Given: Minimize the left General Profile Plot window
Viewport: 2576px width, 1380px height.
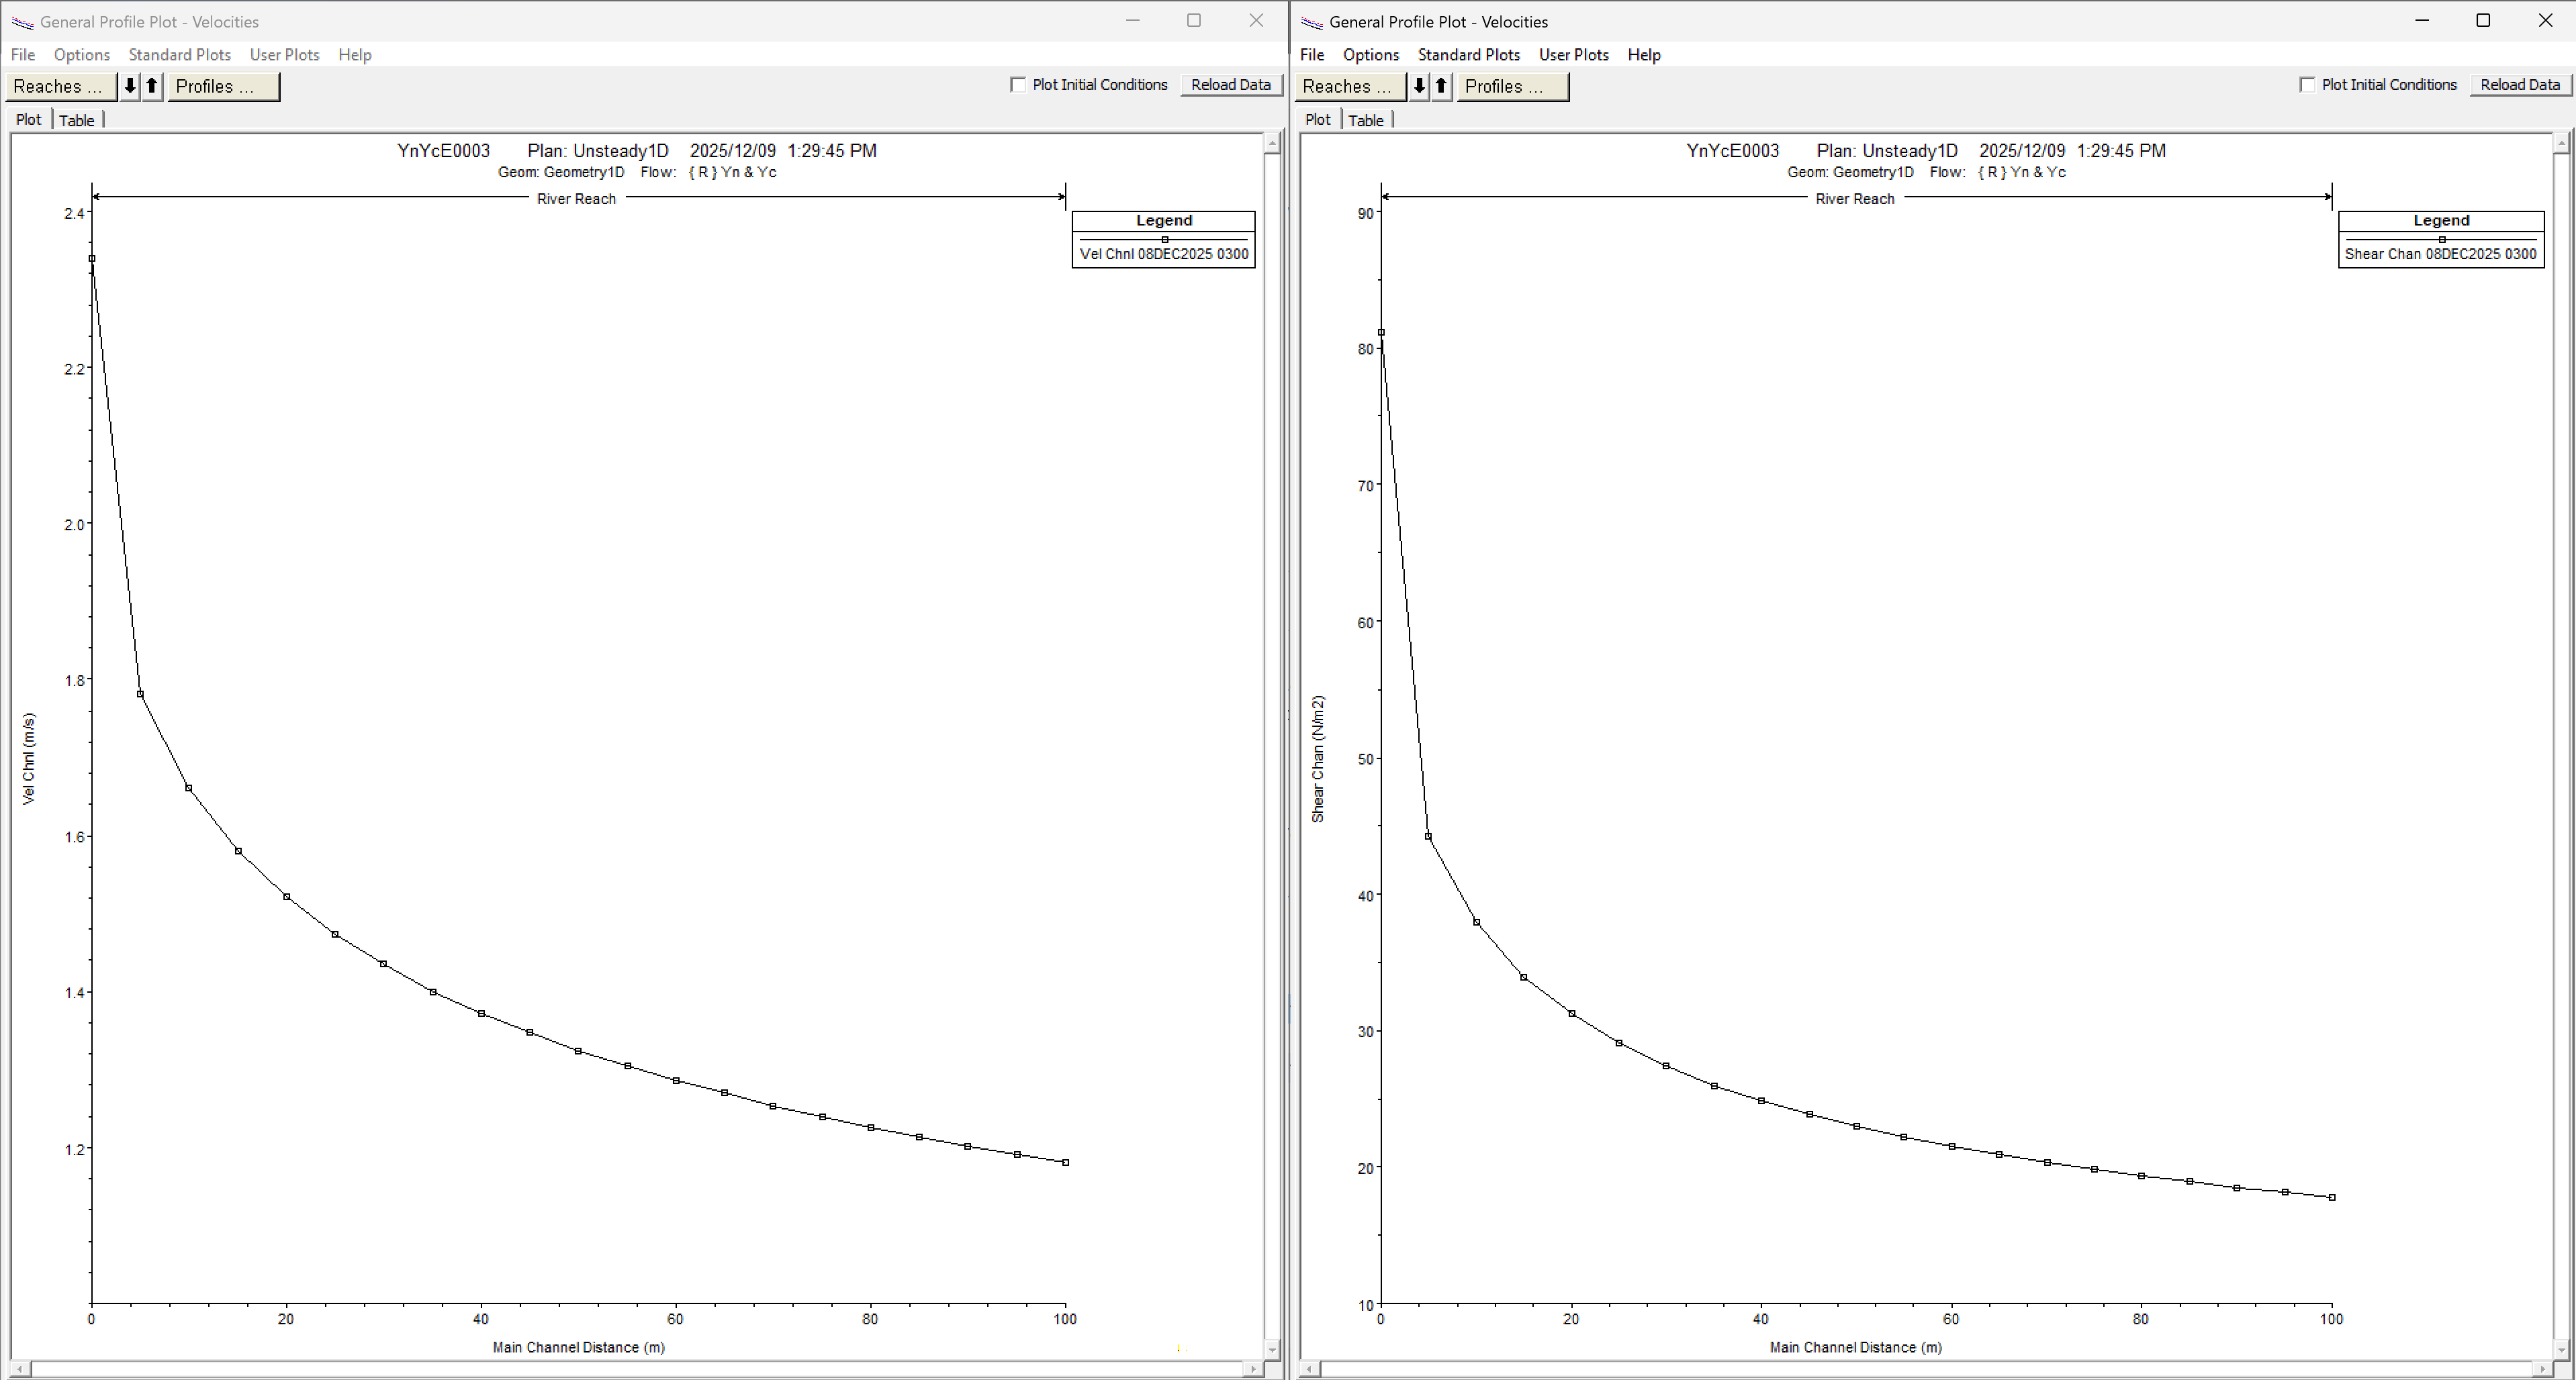Looking at the screenshot, I should click(1133, 21).
